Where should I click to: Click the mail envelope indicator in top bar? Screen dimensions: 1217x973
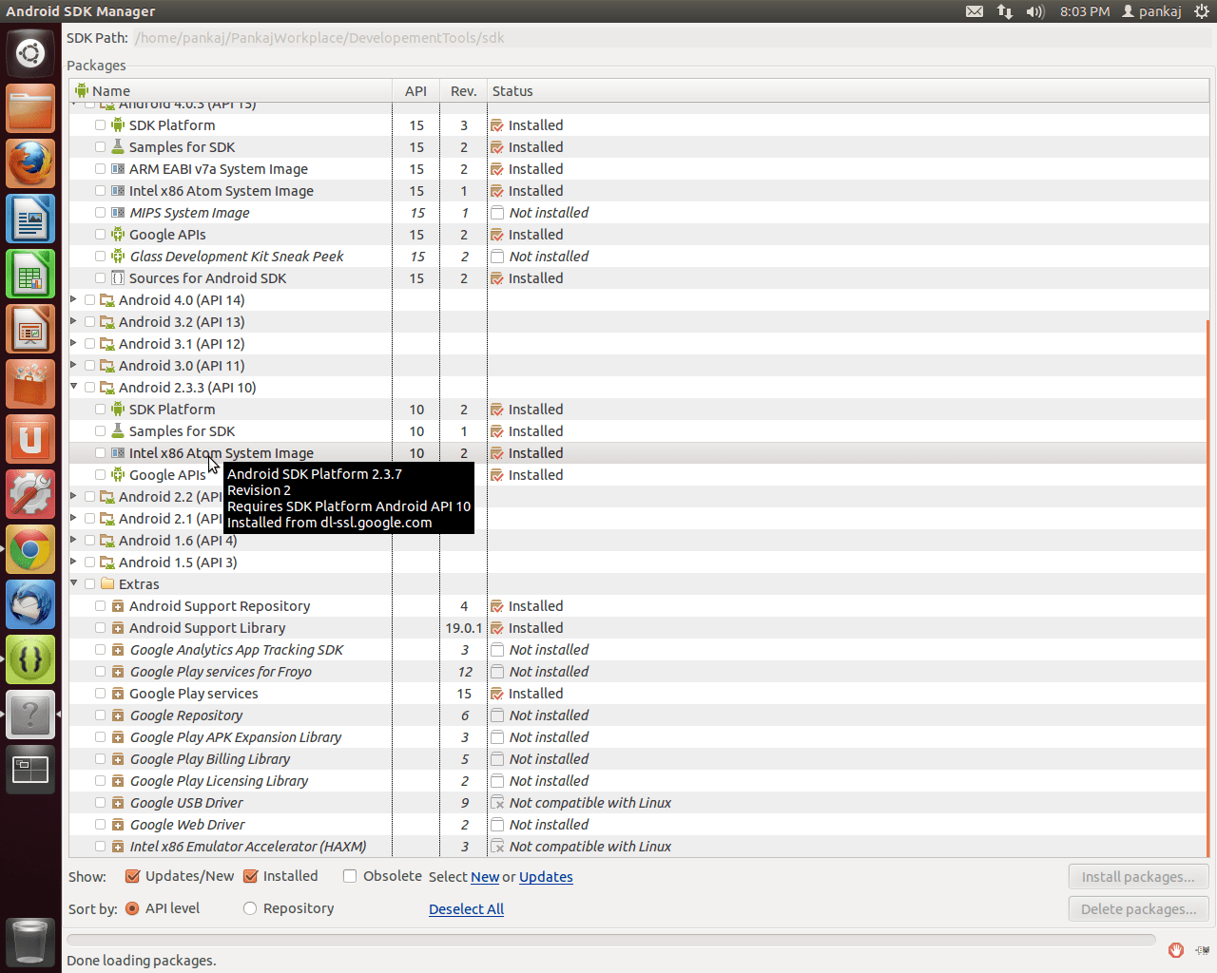pyautogui.click(x=975, y=11)
